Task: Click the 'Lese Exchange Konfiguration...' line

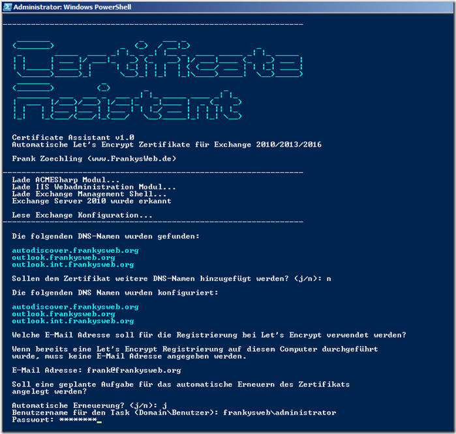Action: 82,215
